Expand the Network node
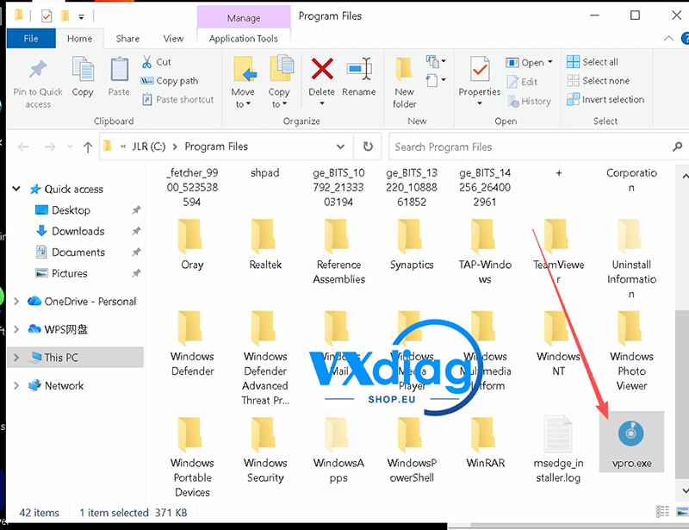 click(16, 386)
